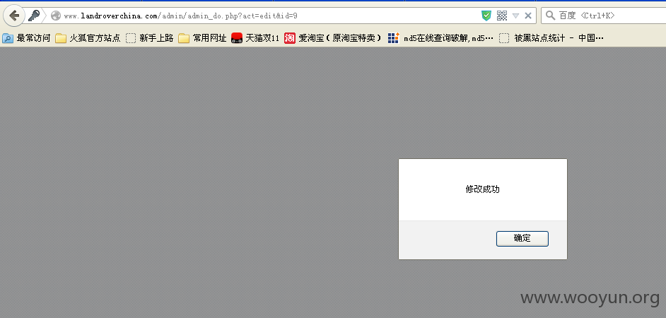
Task: Click the 火狐官方站点 folder icon
Action: click(x=61, y=38)
